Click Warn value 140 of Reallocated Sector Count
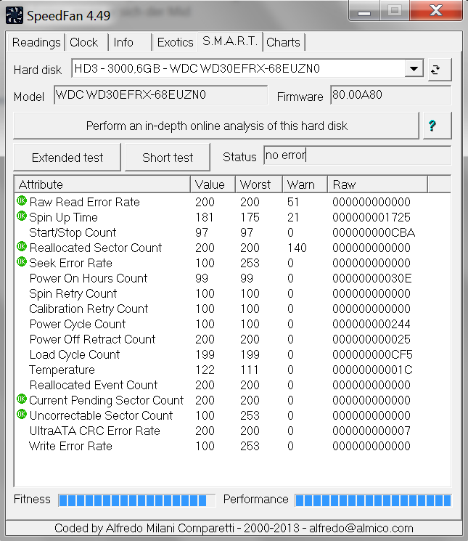The image size is (468, 541). pyautogui.click(x=297, y=248)
